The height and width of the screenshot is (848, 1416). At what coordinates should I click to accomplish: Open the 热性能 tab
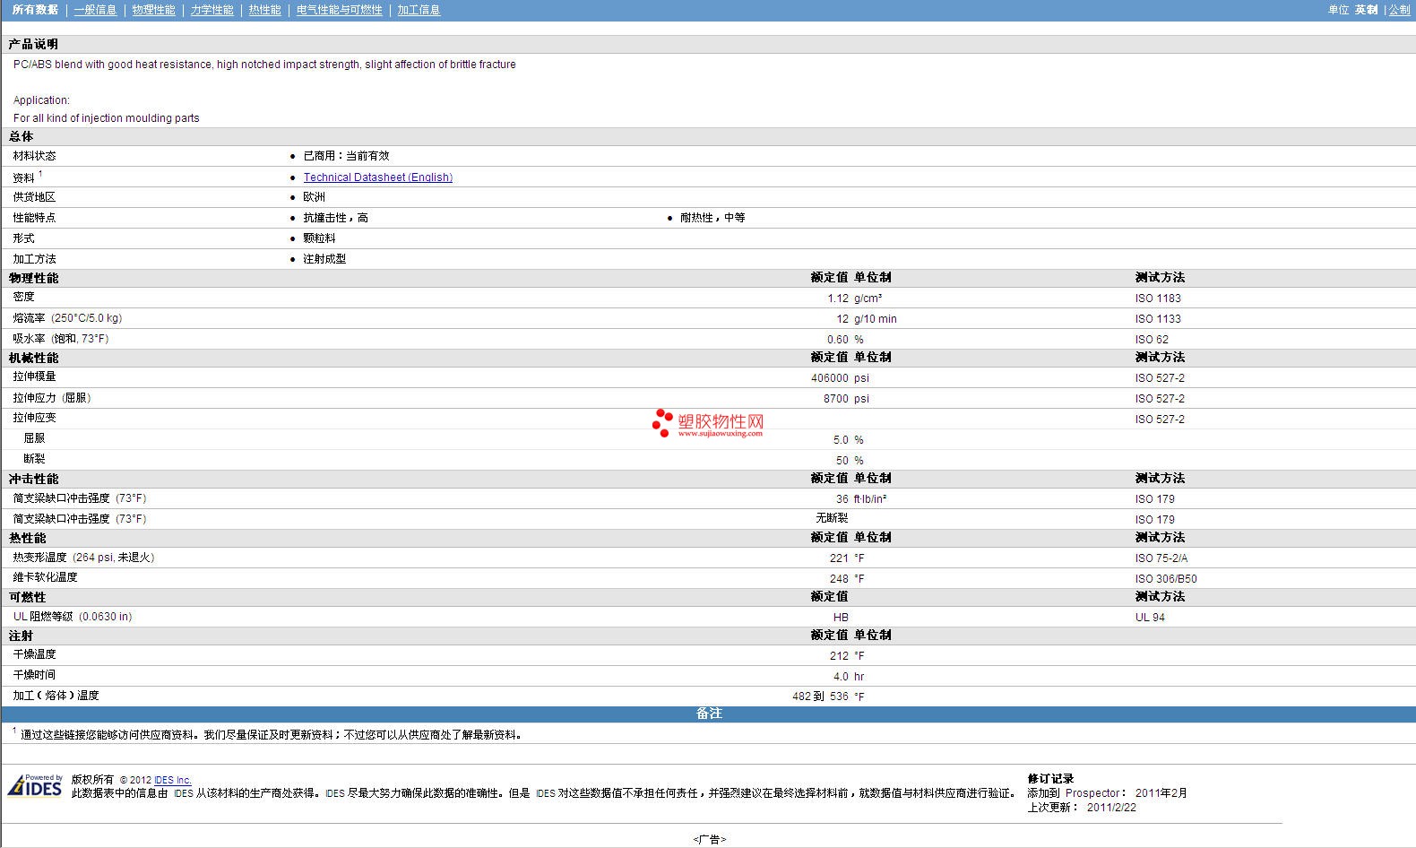tap(264, 10)
